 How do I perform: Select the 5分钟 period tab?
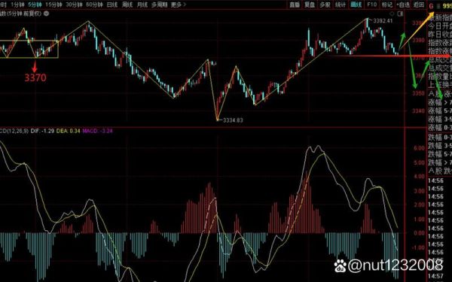(35, 5)
